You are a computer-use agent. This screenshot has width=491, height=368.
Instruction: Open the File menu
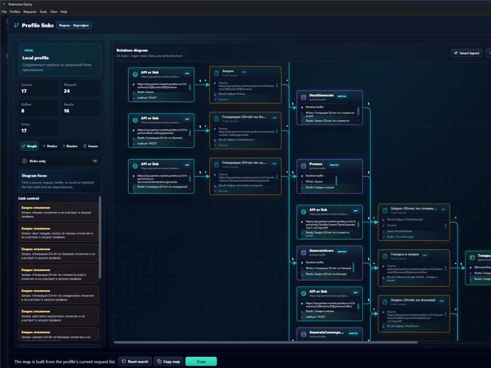4,12
